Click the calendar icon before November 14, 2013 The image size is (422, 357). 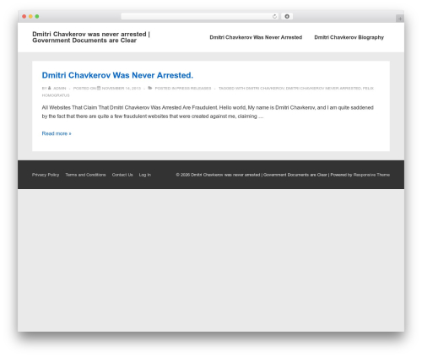click(x=99, y=88)
